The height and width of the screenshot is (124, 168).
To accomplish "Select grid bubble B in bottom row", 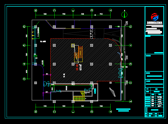I will pos(91,111).
